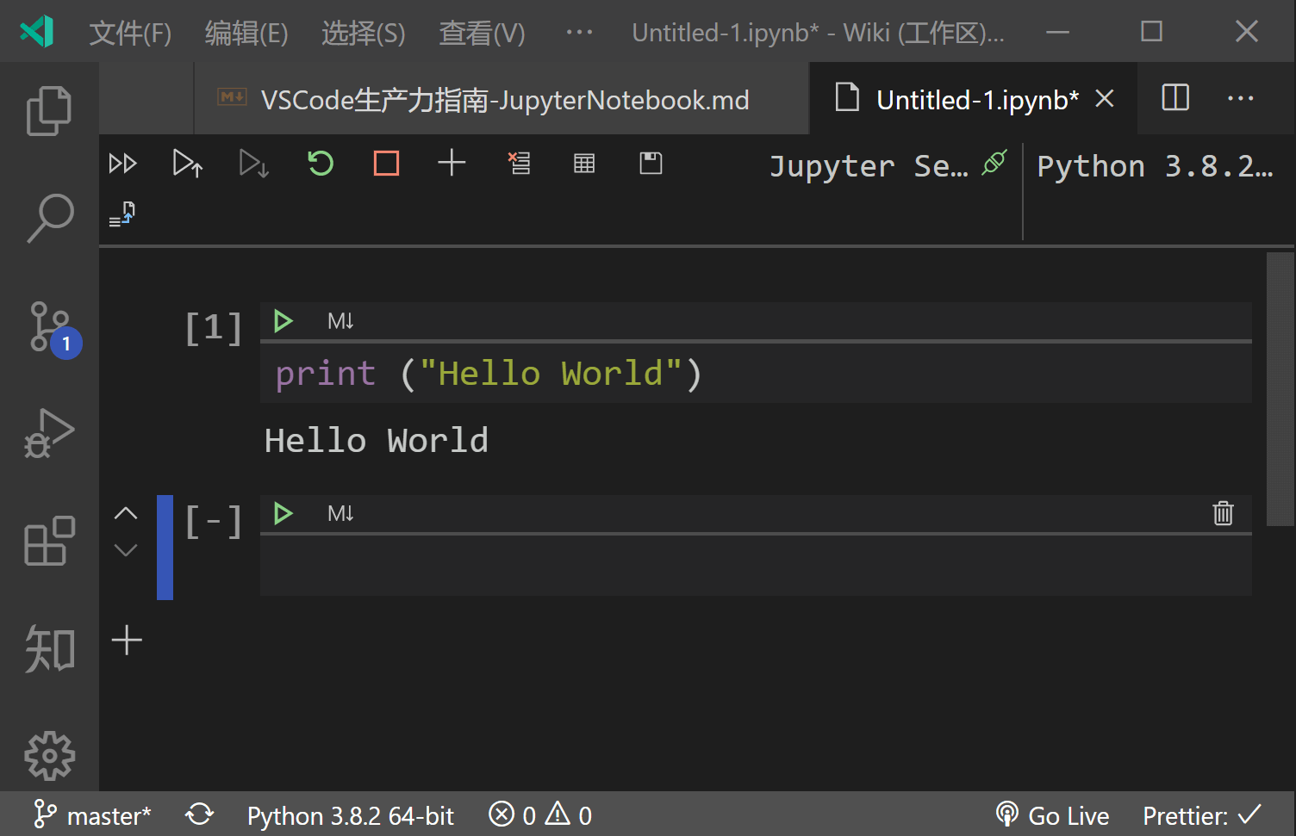Expand the menu bar overflow ellipsis
Screen dimensions: 1296x836
579,32
